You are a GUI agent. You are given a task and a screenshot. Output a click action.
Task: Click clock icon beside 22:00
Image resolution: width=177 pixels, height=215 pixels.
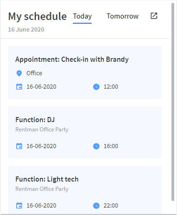click(96, 206)
